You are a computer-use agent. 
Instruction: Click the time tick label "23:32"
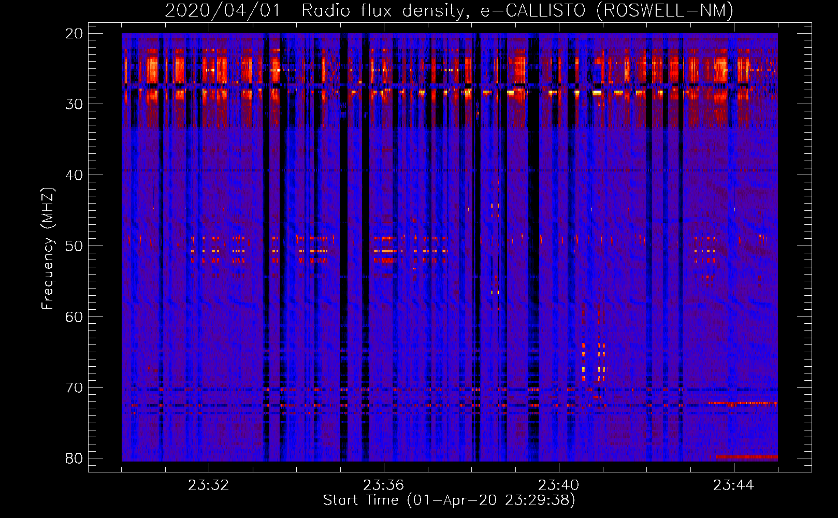tap(208, 485)
